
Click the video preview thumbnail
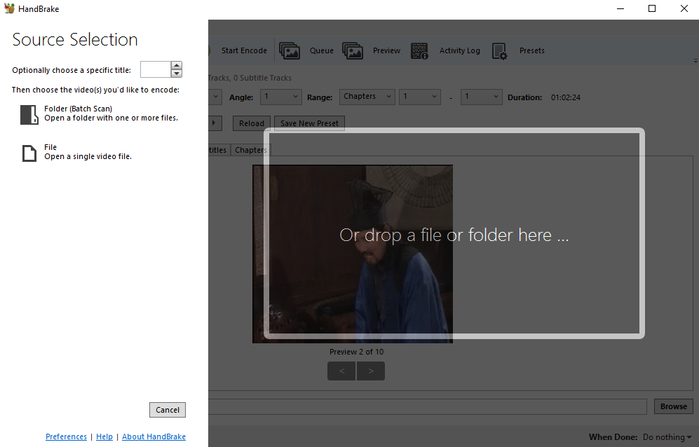coord(353,254)
